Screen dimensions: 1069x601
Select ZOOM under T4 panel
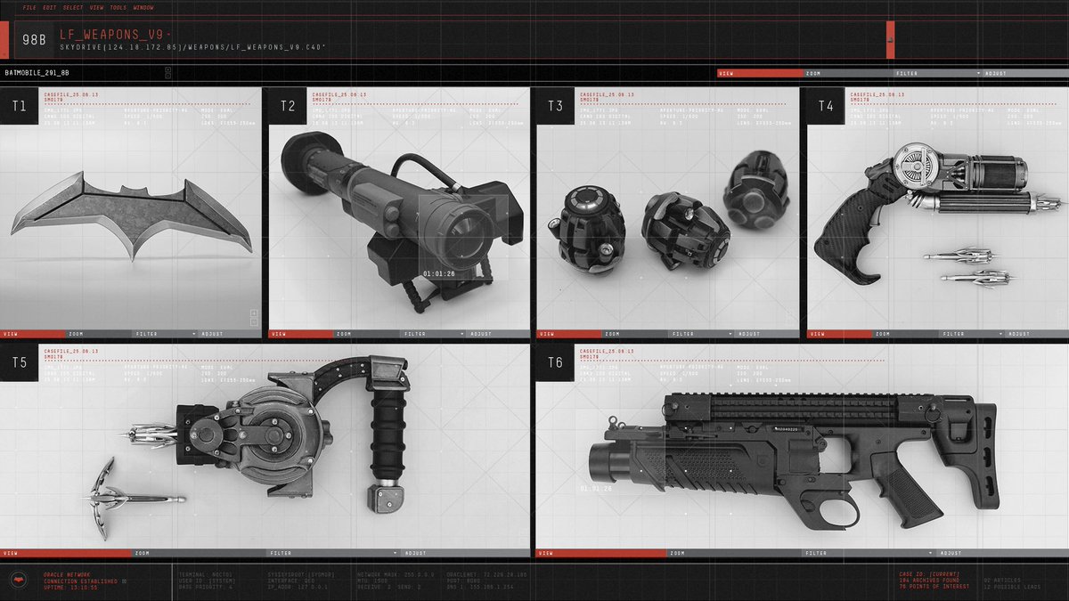[906, 334]
